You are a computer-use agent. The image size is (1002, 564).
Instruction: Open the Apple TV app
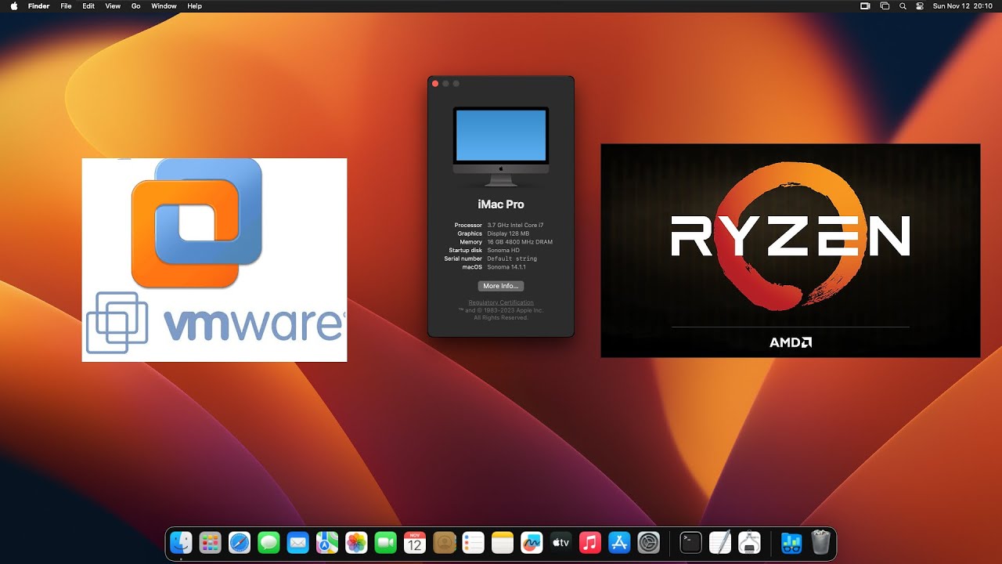[x=560, y=542]
